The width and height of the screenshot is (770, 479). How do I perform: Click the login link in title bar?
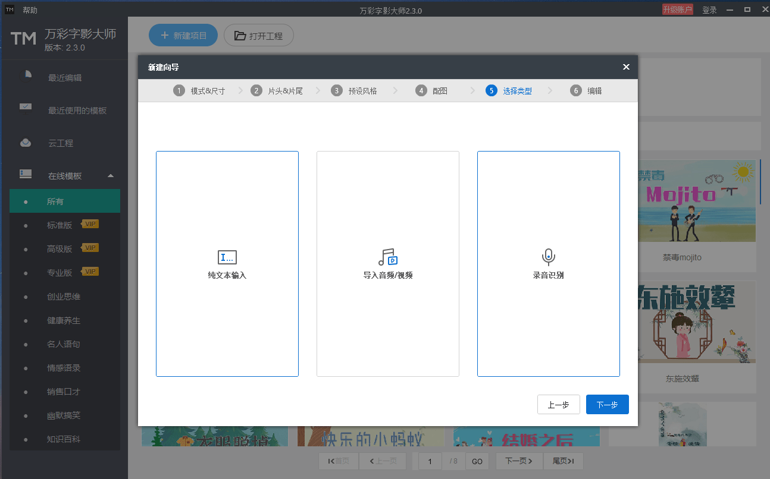point(709,10)
